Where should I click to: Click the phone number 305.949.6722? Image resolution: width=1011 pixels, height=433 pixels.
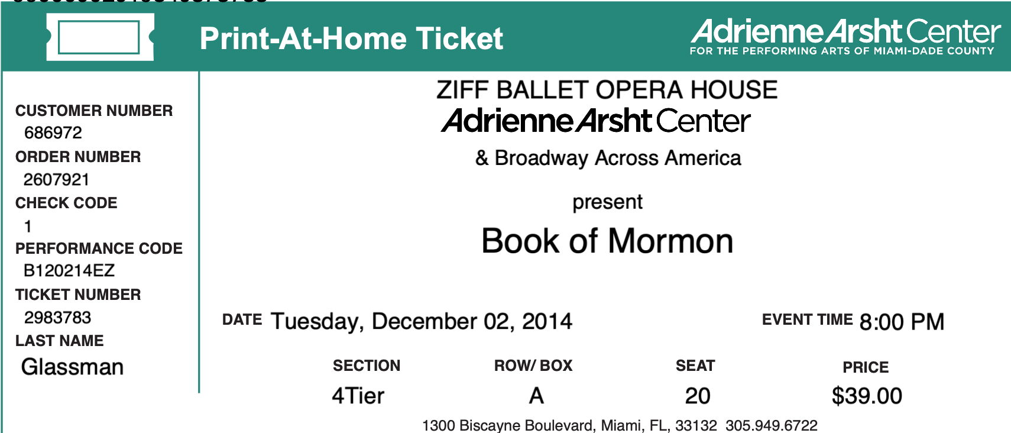[772, 425]
